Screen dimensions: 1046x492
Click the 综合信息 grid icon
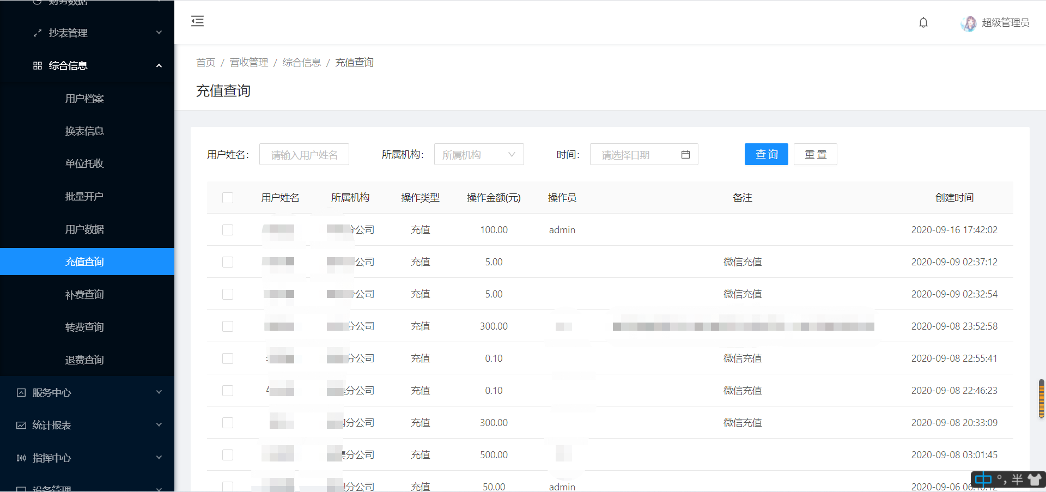click(37, 66)
